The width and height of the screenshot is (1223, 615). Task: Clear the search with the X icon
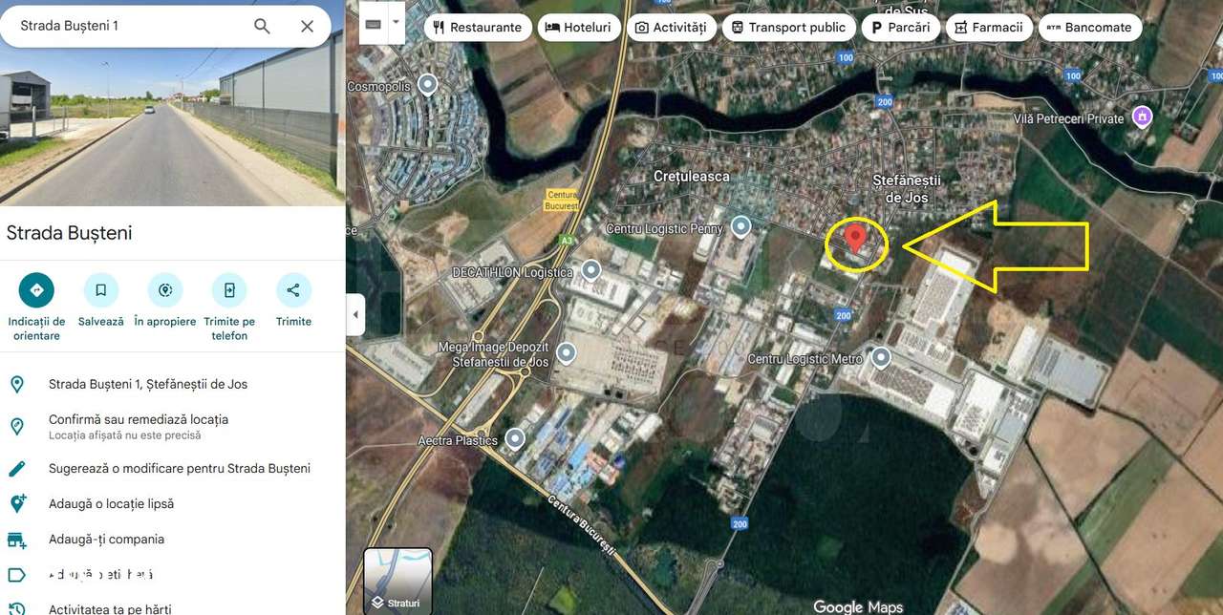click(x=307, y=26)
